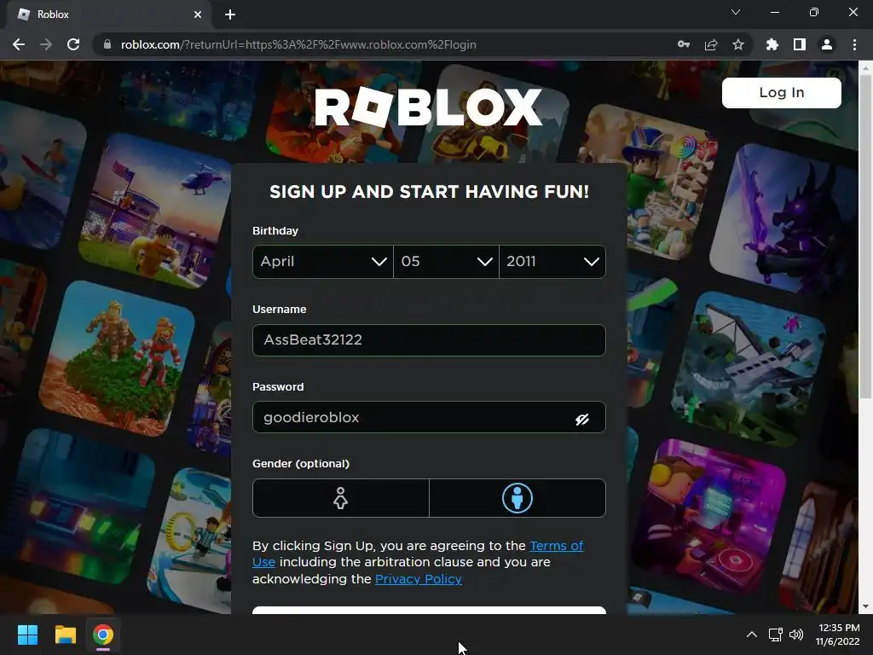Viewport: 873px width, 655px height.
Task: Open Chrome's three-dot menu
Action: pyautogui.click(x=854, y=44)
